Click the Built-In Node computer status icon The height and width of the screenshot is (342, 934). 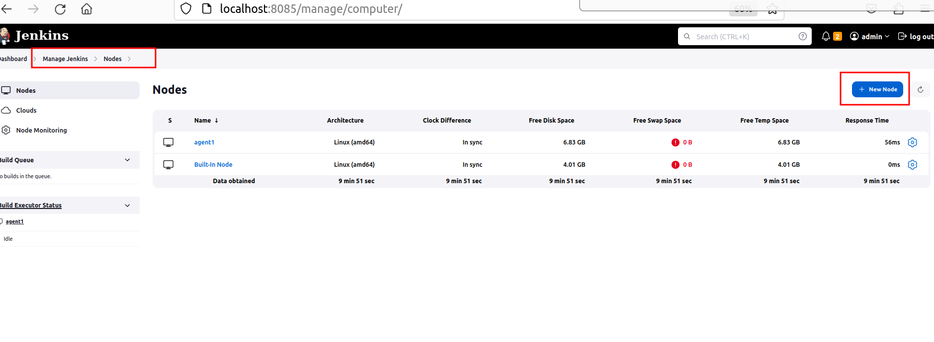pyautogui.click(x=169, y=165)
